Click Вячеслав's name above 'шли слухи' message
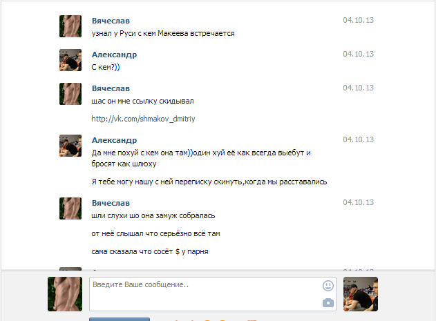Viewport: 436px width, 321px height. (111, 203)
